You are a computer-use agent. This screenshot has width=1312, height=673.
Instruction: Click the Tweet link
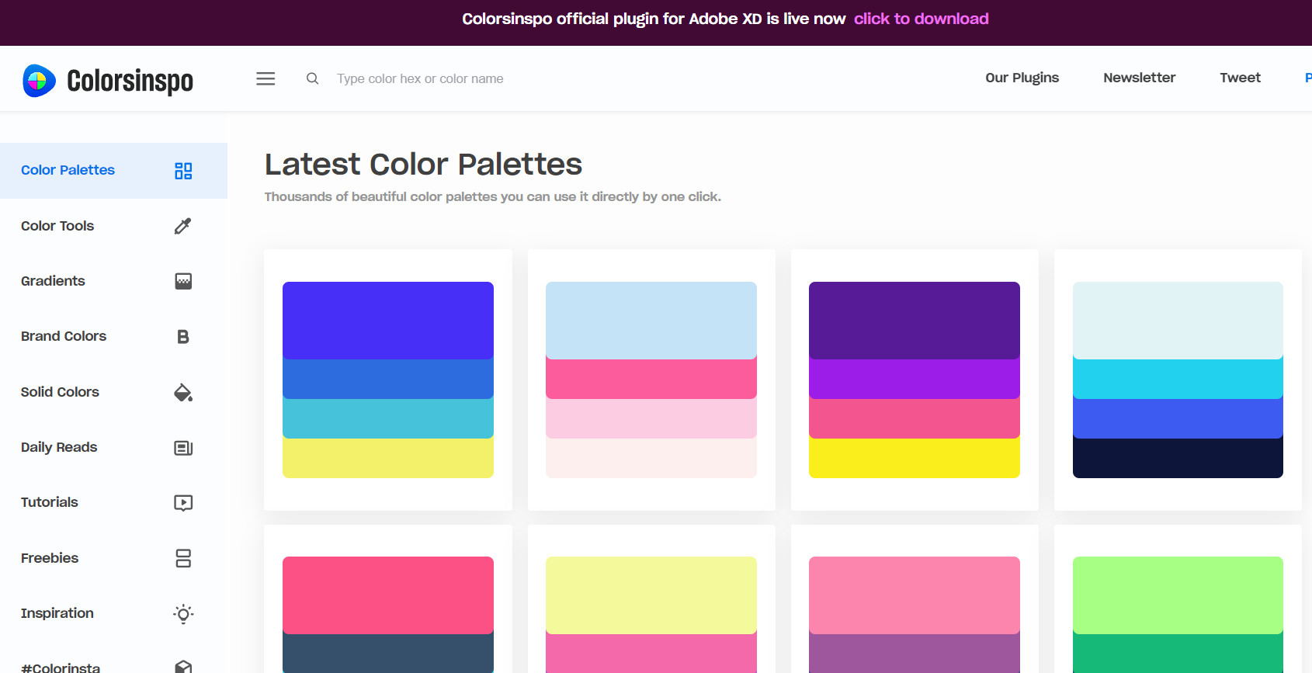[1240, 78]
